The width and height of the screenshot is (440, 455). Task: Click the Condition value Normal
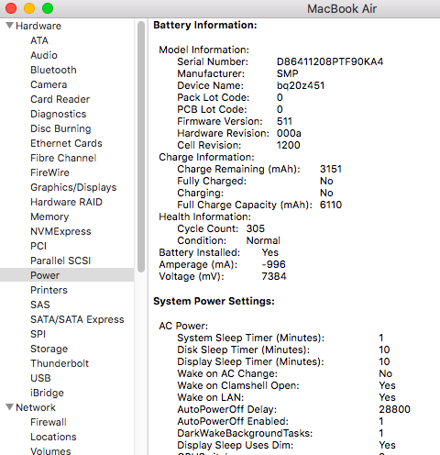[263, 240]
